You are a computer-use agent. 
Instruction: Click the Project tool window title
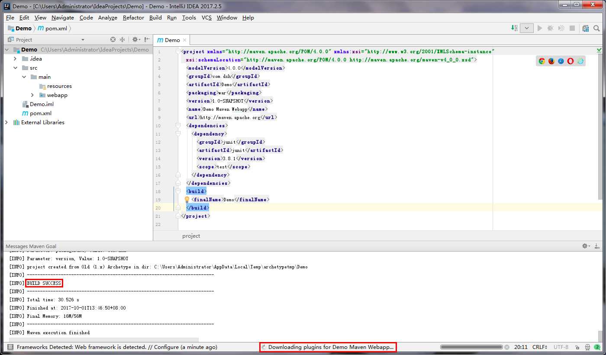pos(24,39)
